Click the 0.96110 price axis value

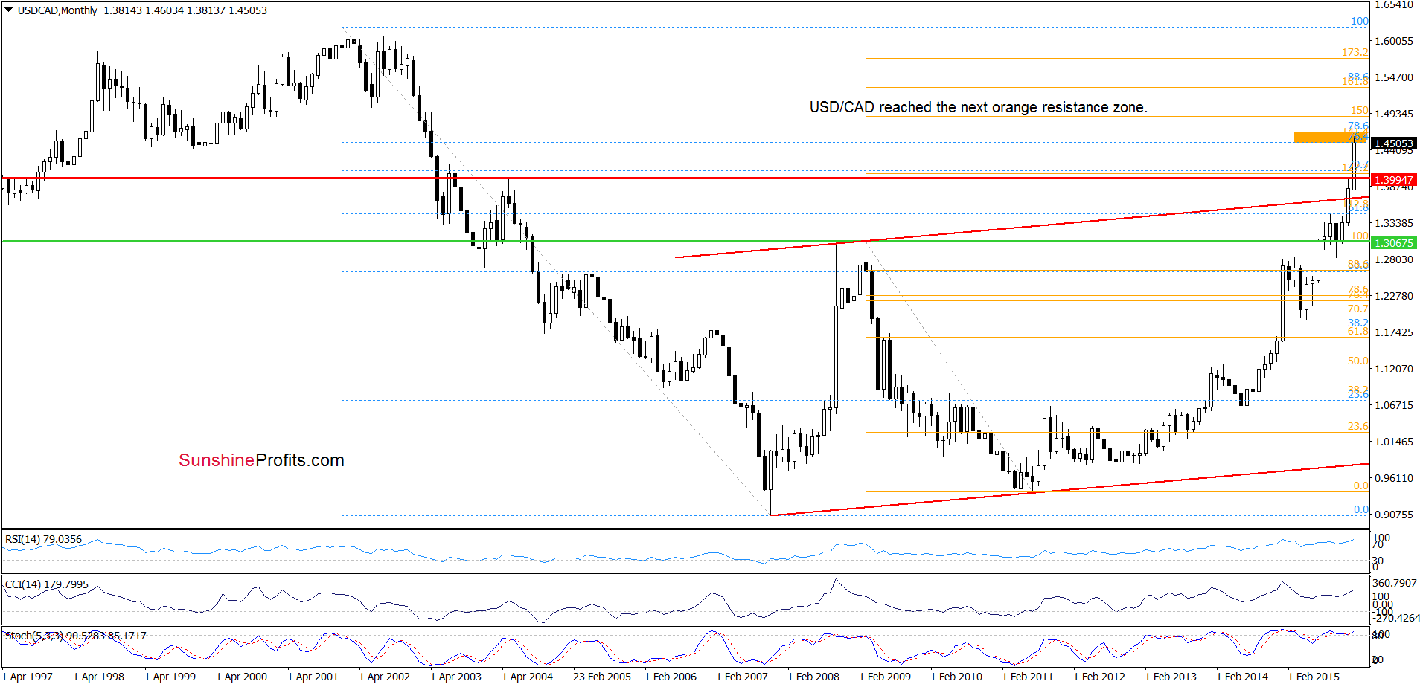click(1394, 478)
